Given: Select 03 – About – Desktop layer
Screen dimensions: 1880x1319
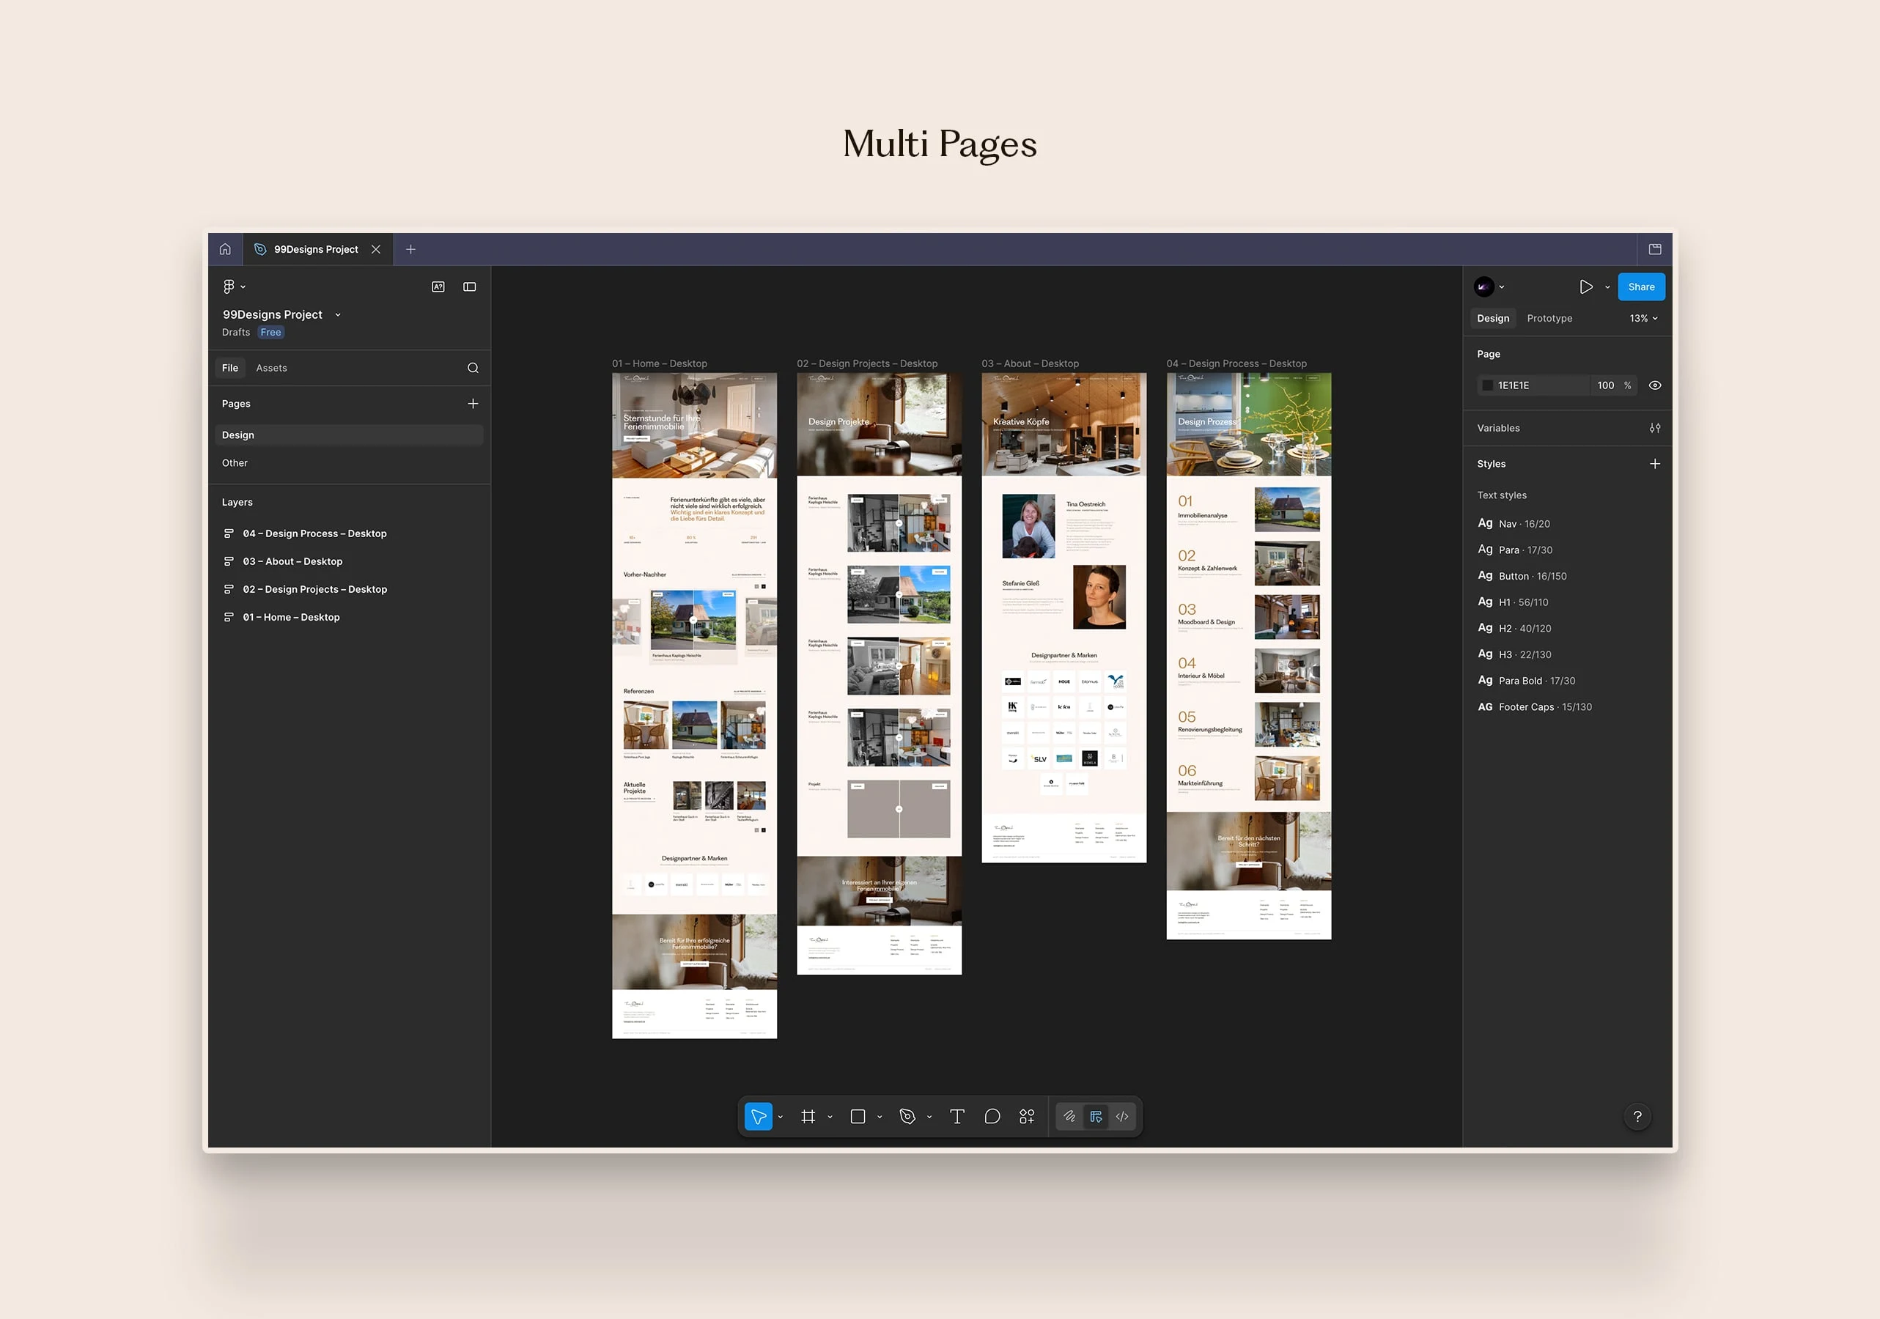Looking at the screenshot, I should click(292, 561).
